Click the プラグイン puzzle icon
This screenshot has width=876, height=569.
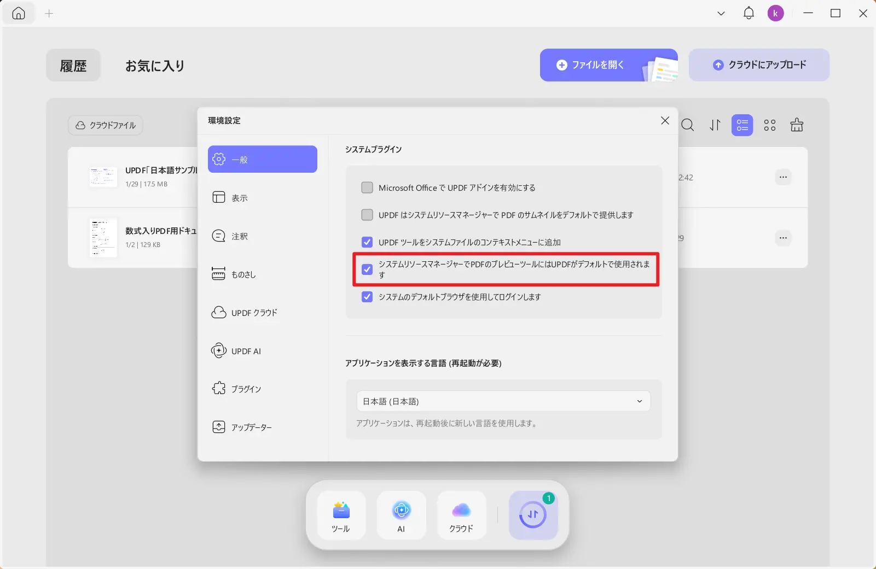(219, 389)
